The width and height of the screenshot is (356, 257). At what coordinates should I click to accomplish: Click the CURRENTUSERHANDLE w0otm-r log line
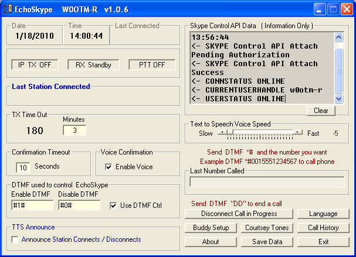pyautogui.click(x=257, y=90)
